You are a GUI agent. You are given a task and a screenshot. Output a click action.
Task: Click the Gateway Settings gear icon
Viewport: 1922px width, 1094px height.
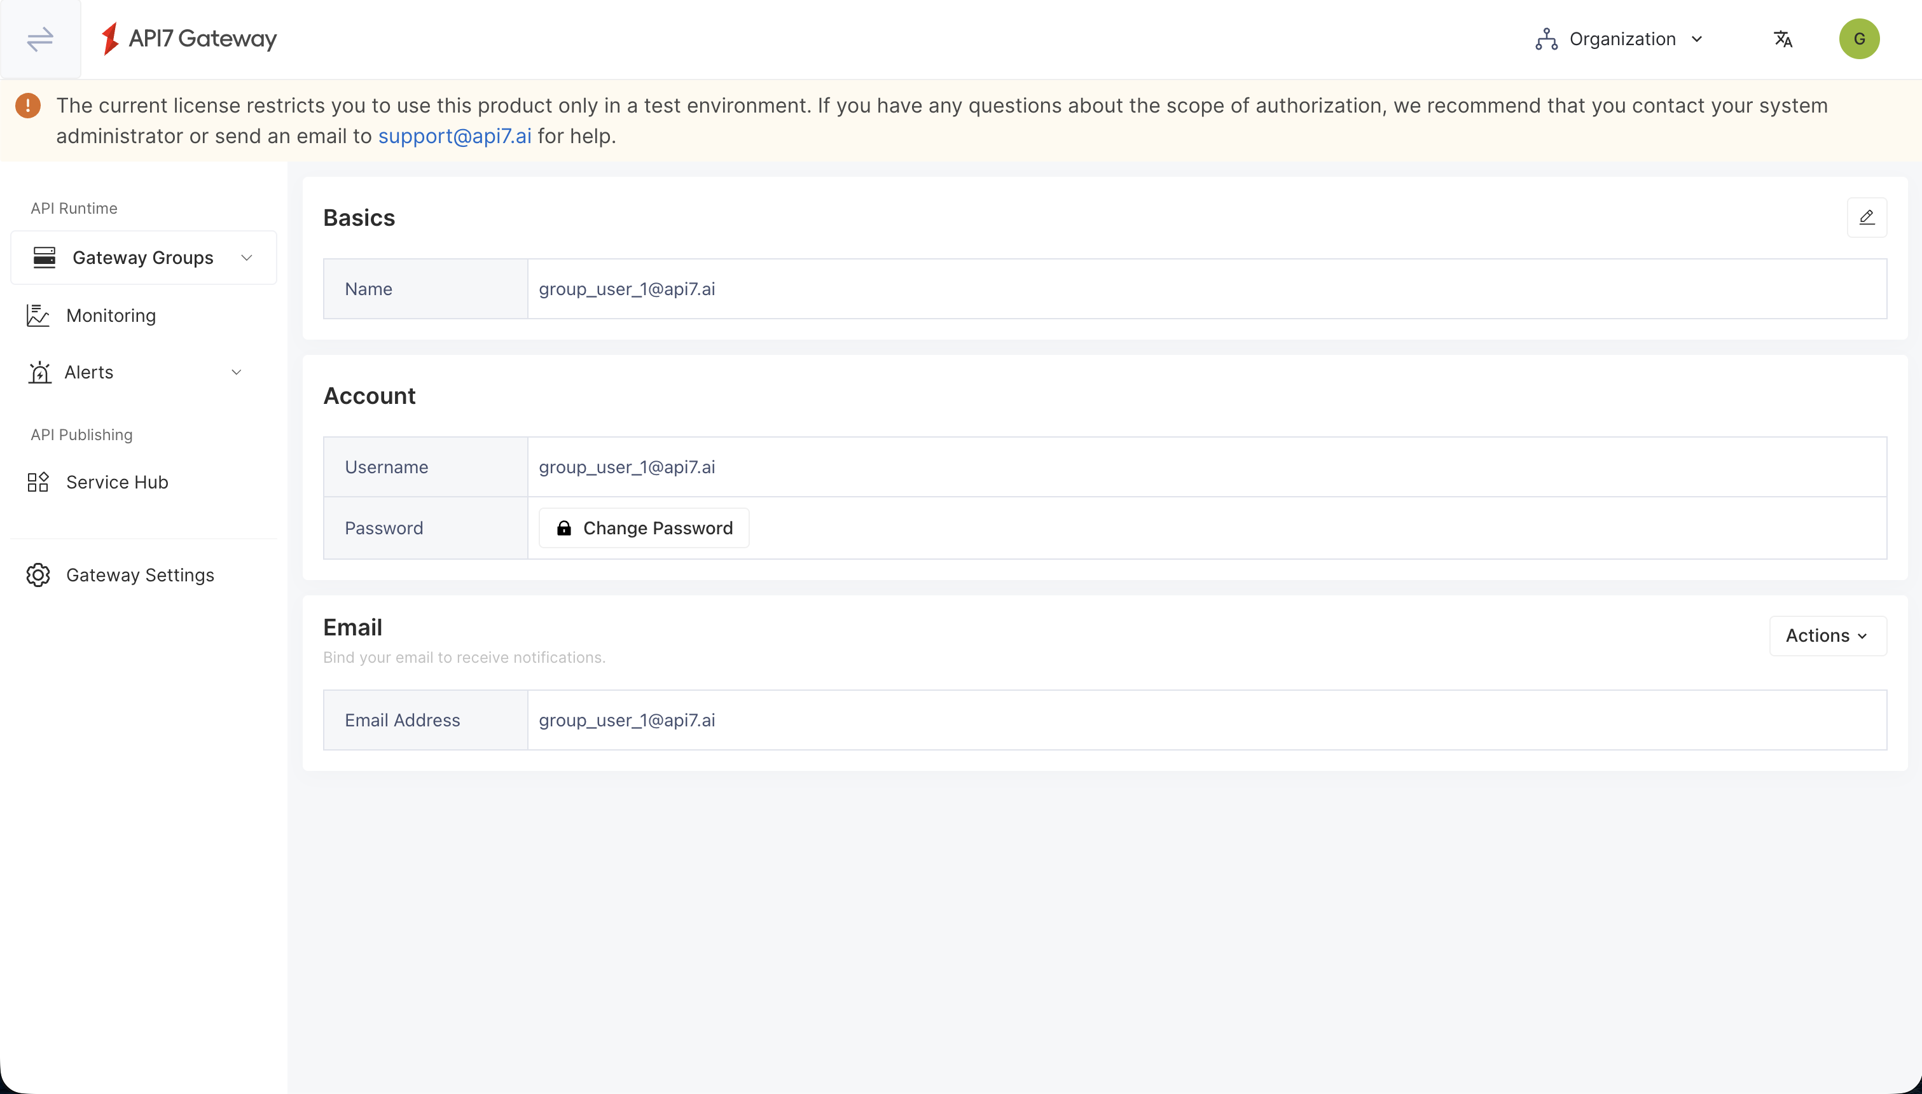tap(38, 575)
